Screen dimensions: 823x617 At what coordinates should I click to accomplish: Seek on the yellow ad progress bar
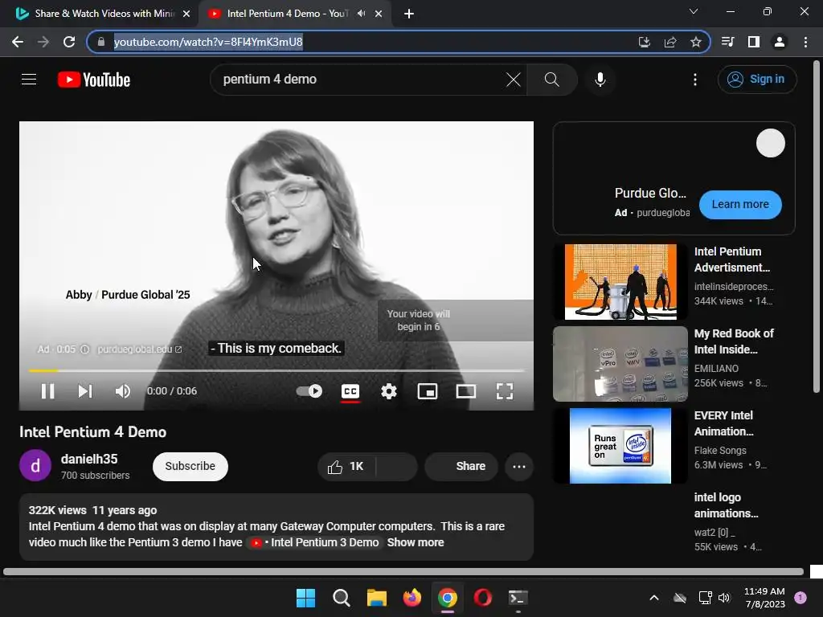(276, 371)
